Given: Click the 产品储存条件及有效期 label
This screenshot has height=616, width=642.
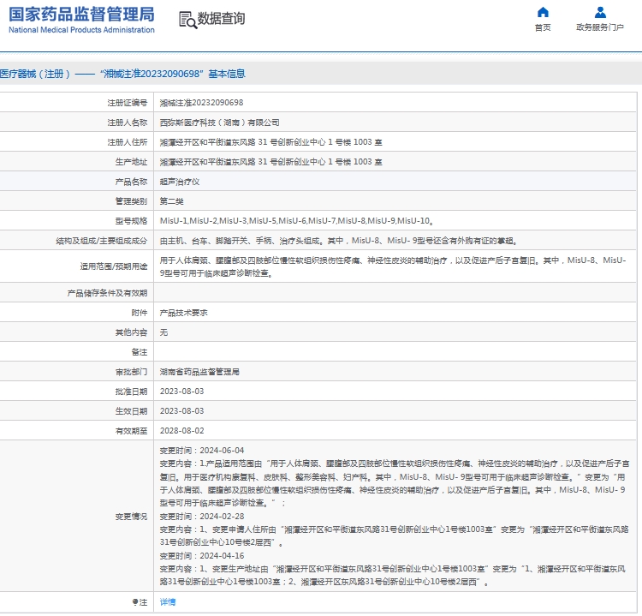Looking at the screenshot, I should (x=107, y=293).
